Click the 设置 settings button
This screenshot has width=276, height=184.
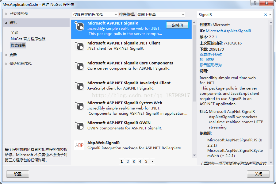tap(17, 174)
